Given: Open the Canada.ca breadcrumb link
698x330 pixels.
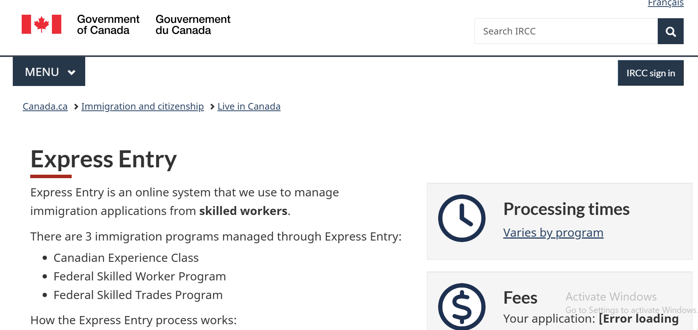Looking at the screenshot, I should pos(45,107).
